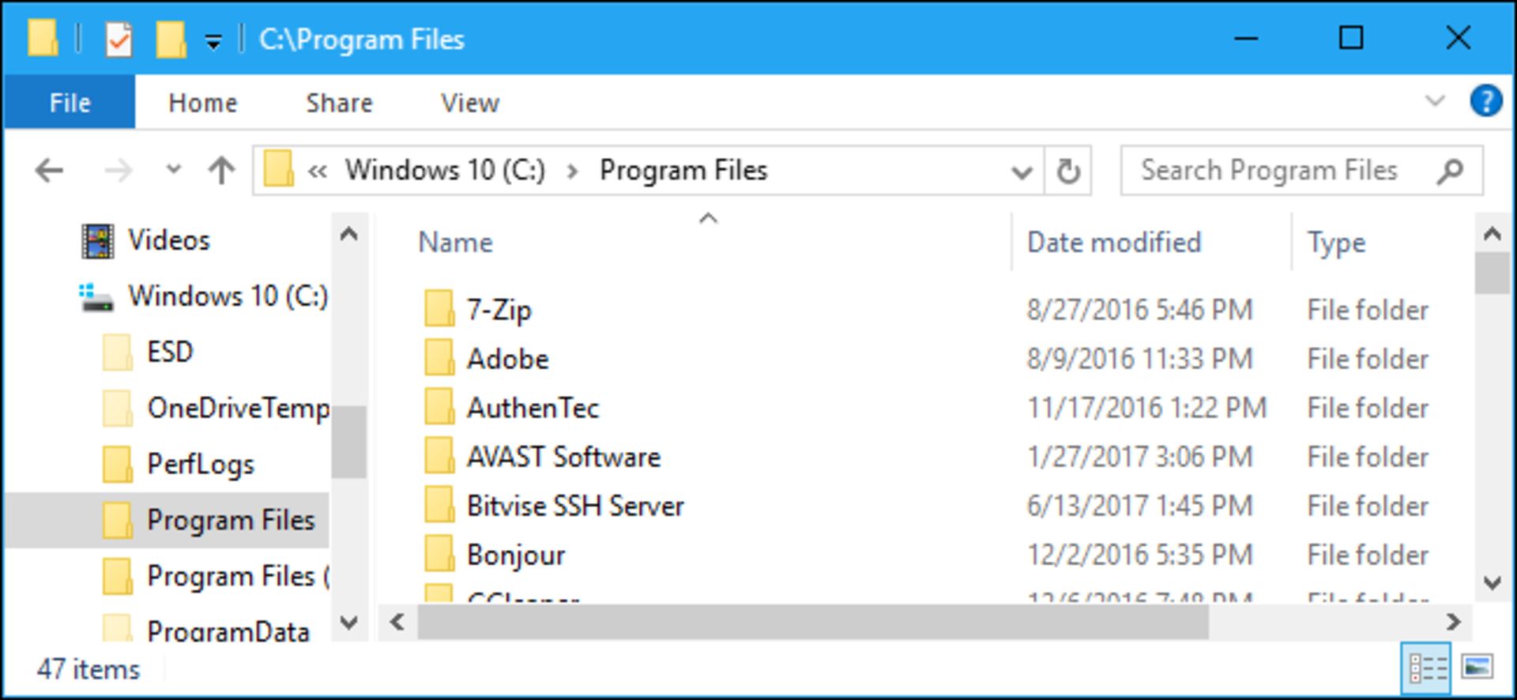Show hidden breadcrumb locations via double chevron

[318, 171]
